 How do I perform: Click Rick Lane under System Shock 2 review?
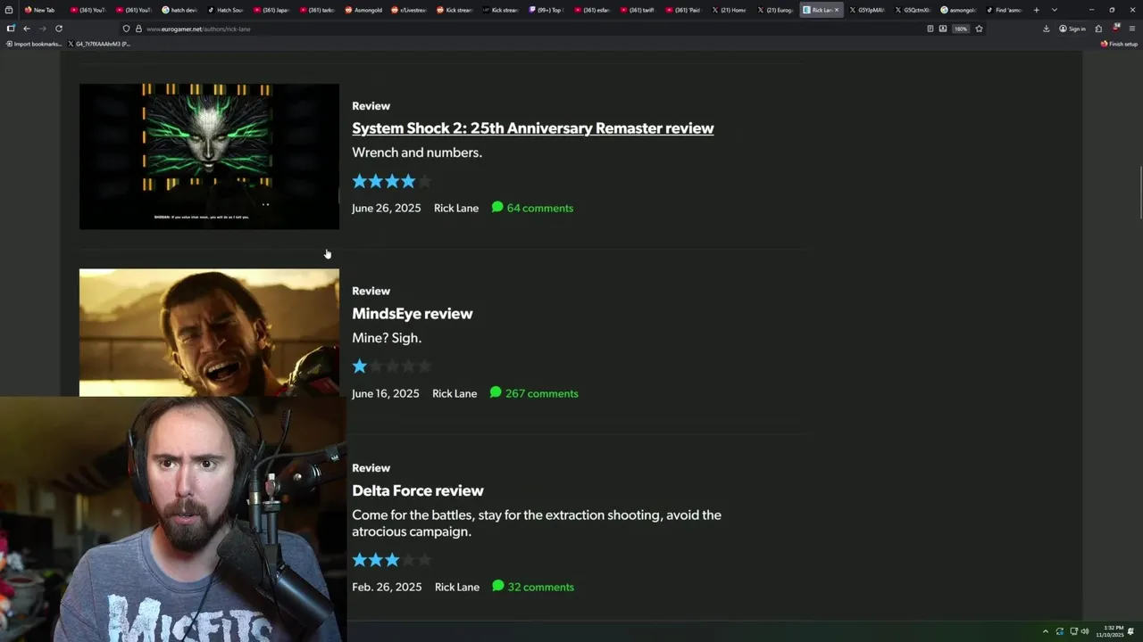point(456,208)
